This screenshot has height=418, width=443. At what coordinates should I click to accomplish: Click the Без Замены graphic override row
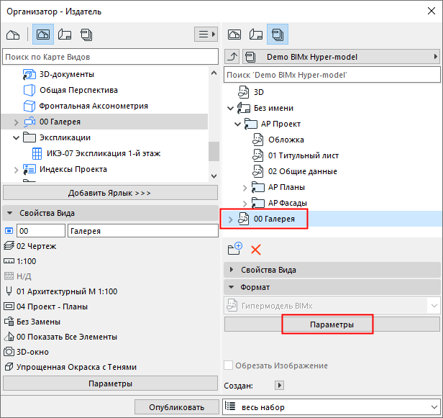pyautogui.click(x=38, y=322)
